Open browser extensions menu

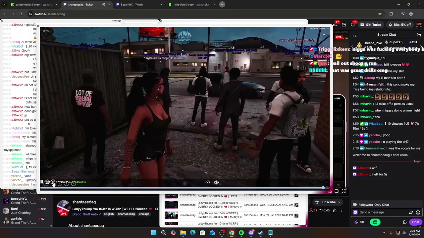(x=391, y=14)
